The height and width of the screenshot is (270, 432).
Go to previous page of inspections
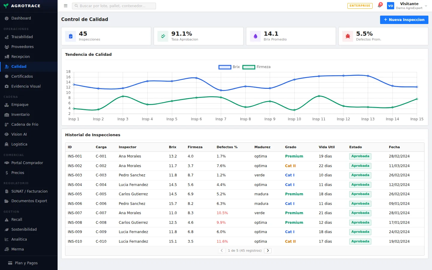click(222, 250)
